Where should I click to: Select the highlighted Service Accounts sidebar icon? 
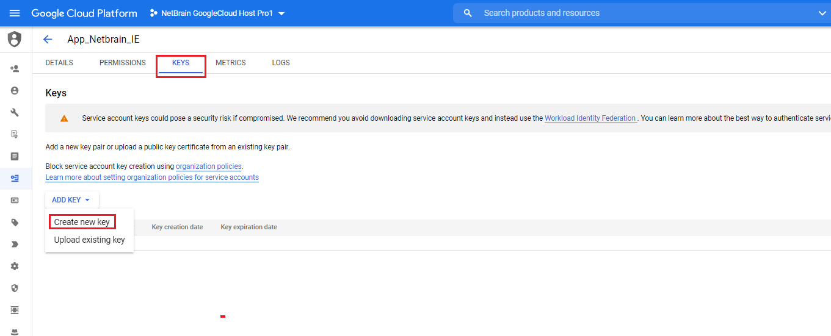15,178
